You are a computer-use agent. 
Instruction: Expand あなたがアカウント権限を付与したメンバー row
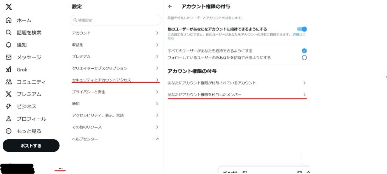tap(237, 94)
